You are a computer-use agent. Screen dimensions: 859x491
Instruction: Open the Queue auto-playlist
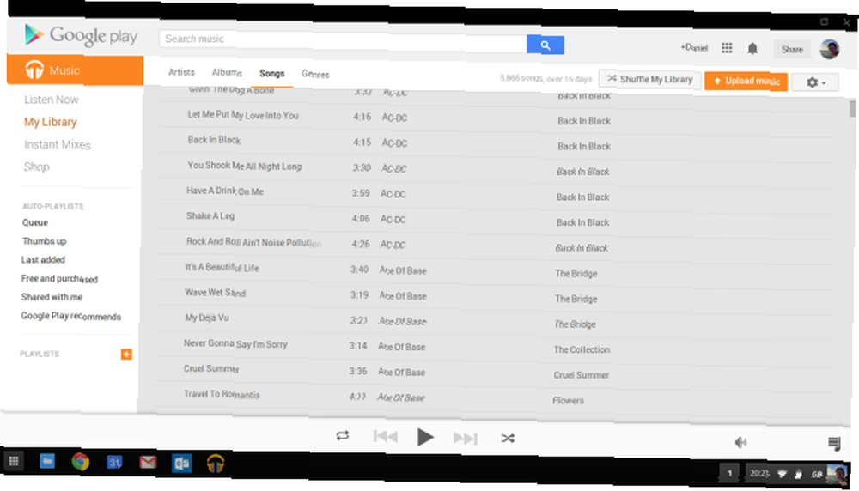35,222
